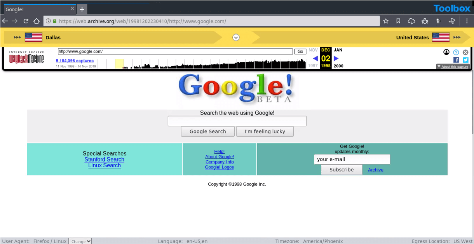Viewport: 474px width, 244px height.
Task: Go back to the previous page
Action: pyautogui.click(x=5, y=21)
